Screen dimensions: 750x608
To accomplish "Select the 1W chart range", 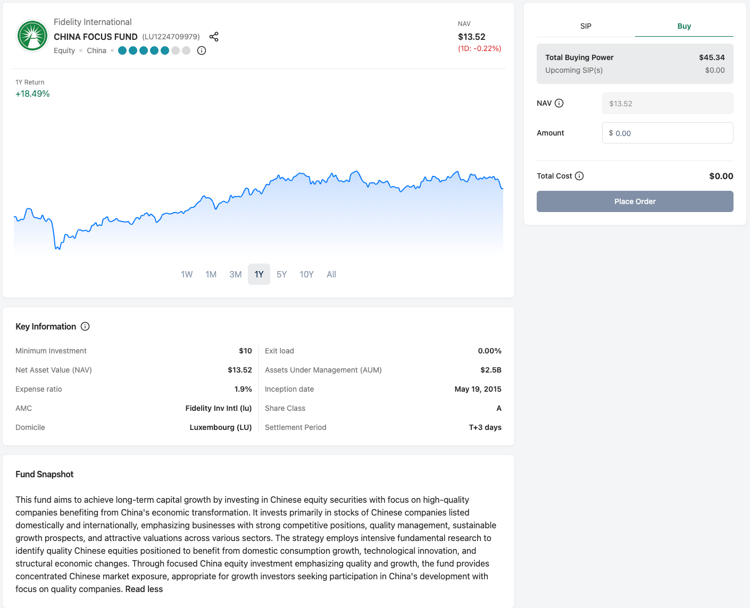I will (187, 274).
